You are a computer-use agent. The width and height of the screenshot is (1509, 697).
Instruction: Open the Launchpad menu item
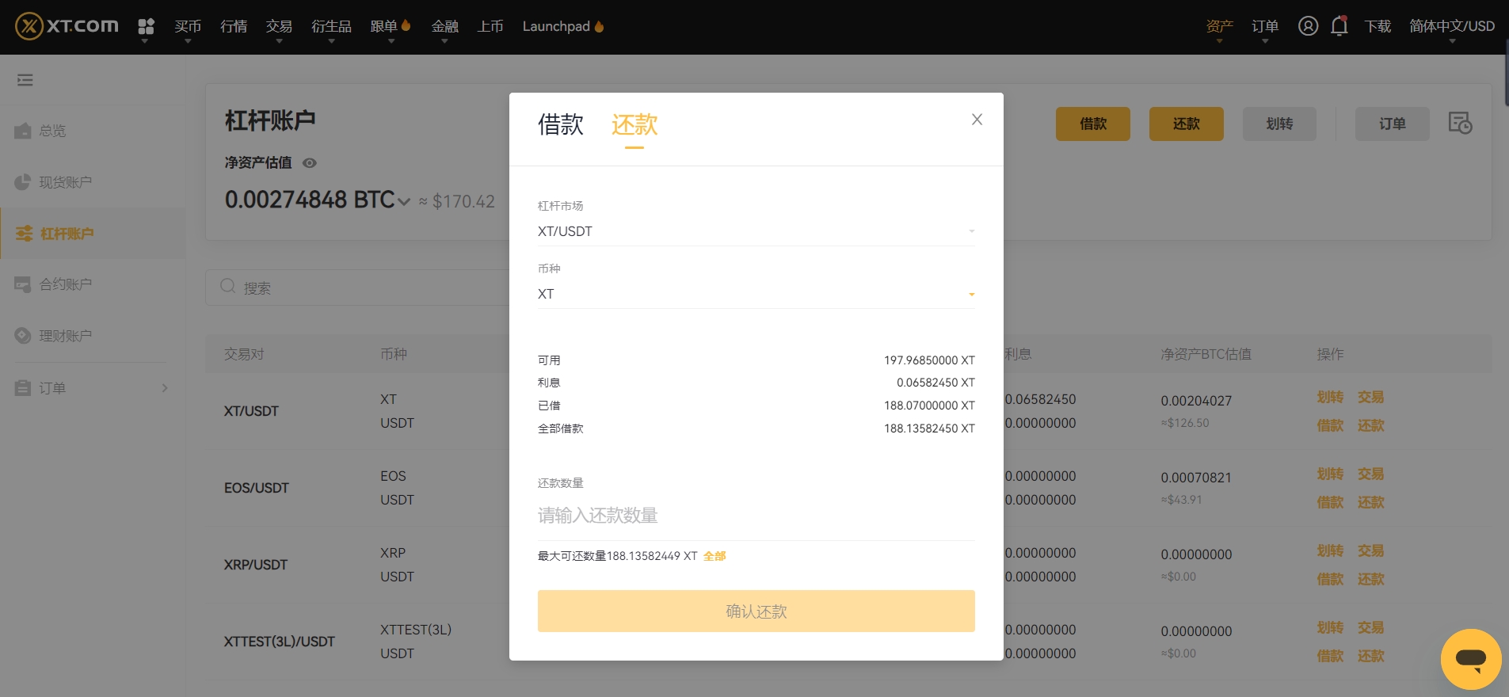pyautogui.click(x=556, y=26)
